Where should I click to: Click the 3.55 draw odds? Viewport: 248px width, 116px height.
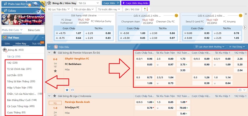183,70
